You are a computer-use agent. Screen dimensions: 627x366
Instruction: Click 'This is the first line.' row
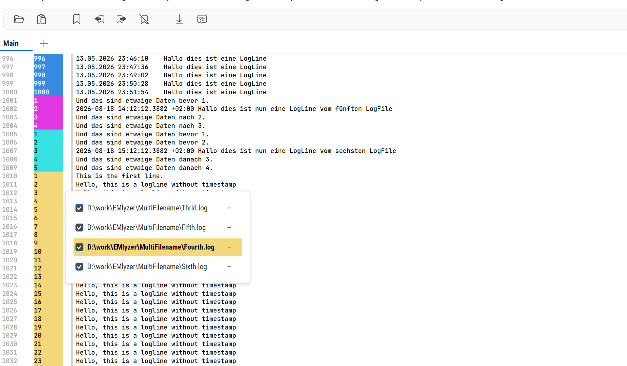coord(120,176)
